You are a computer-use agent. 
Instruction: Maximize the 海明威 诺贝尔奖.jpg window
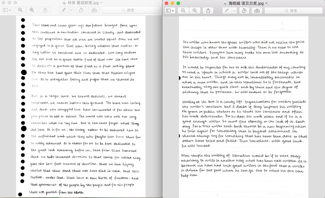click(x=178, y=3)
